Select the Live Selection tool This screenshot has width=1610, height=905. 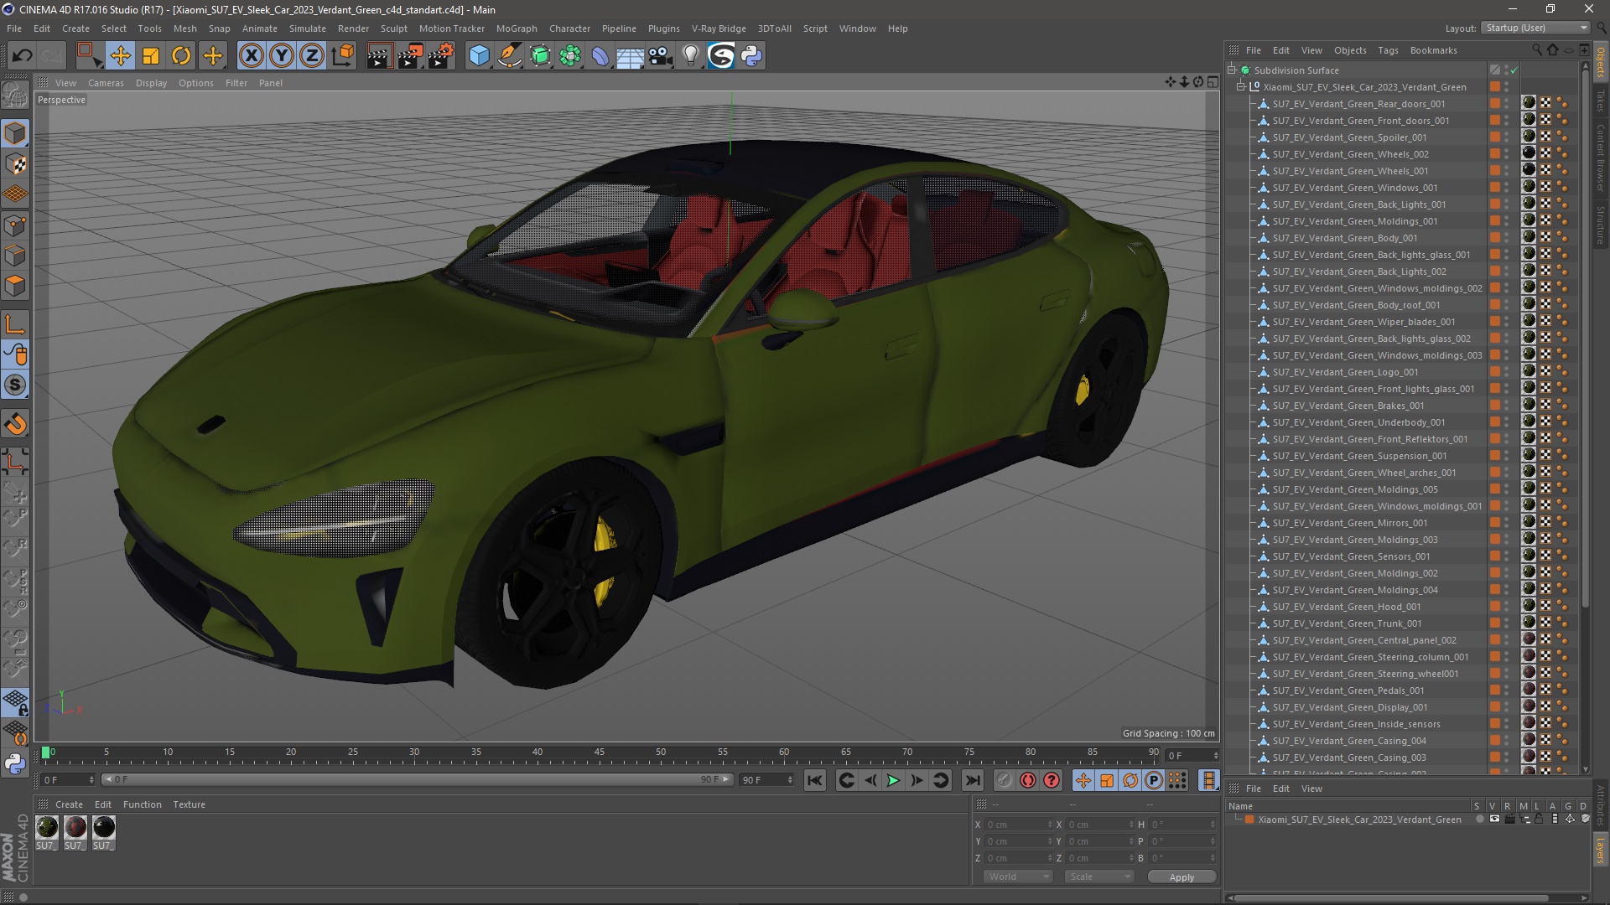pos(89,56)
